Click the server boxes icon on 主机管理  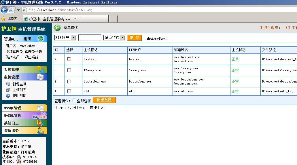40,77
